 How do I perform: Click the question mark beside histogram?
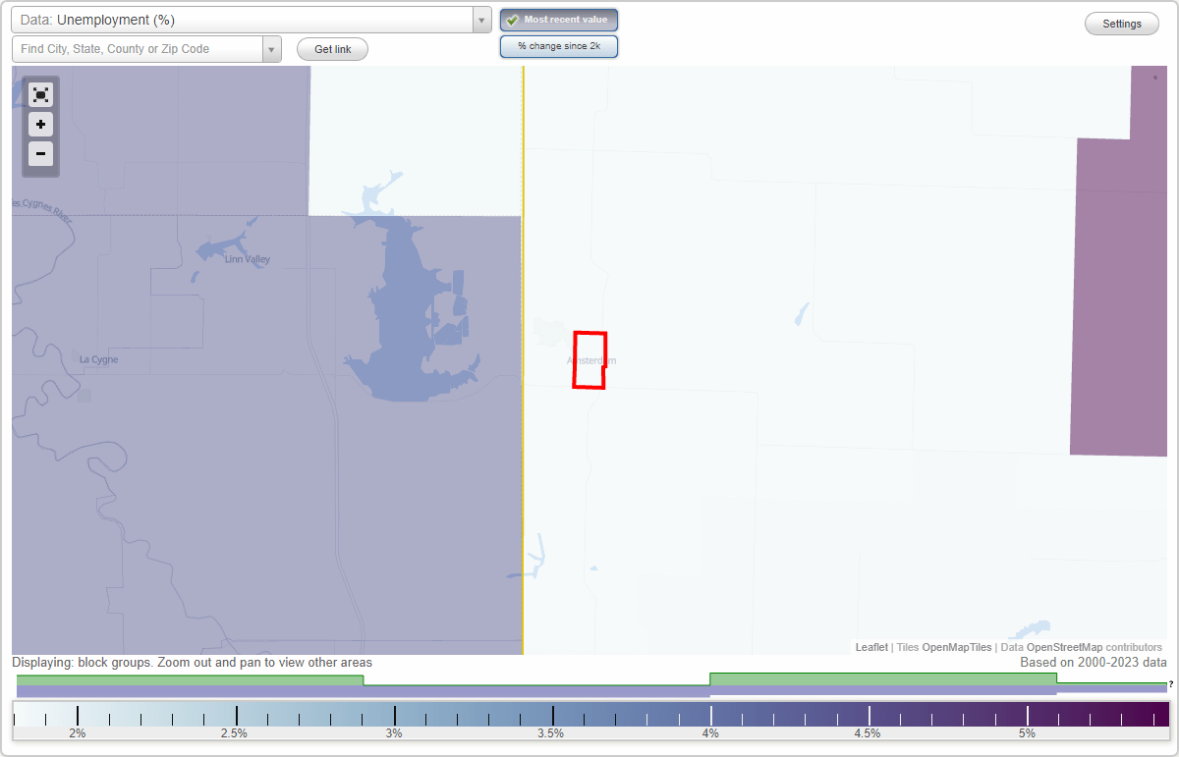[1171, 683]
